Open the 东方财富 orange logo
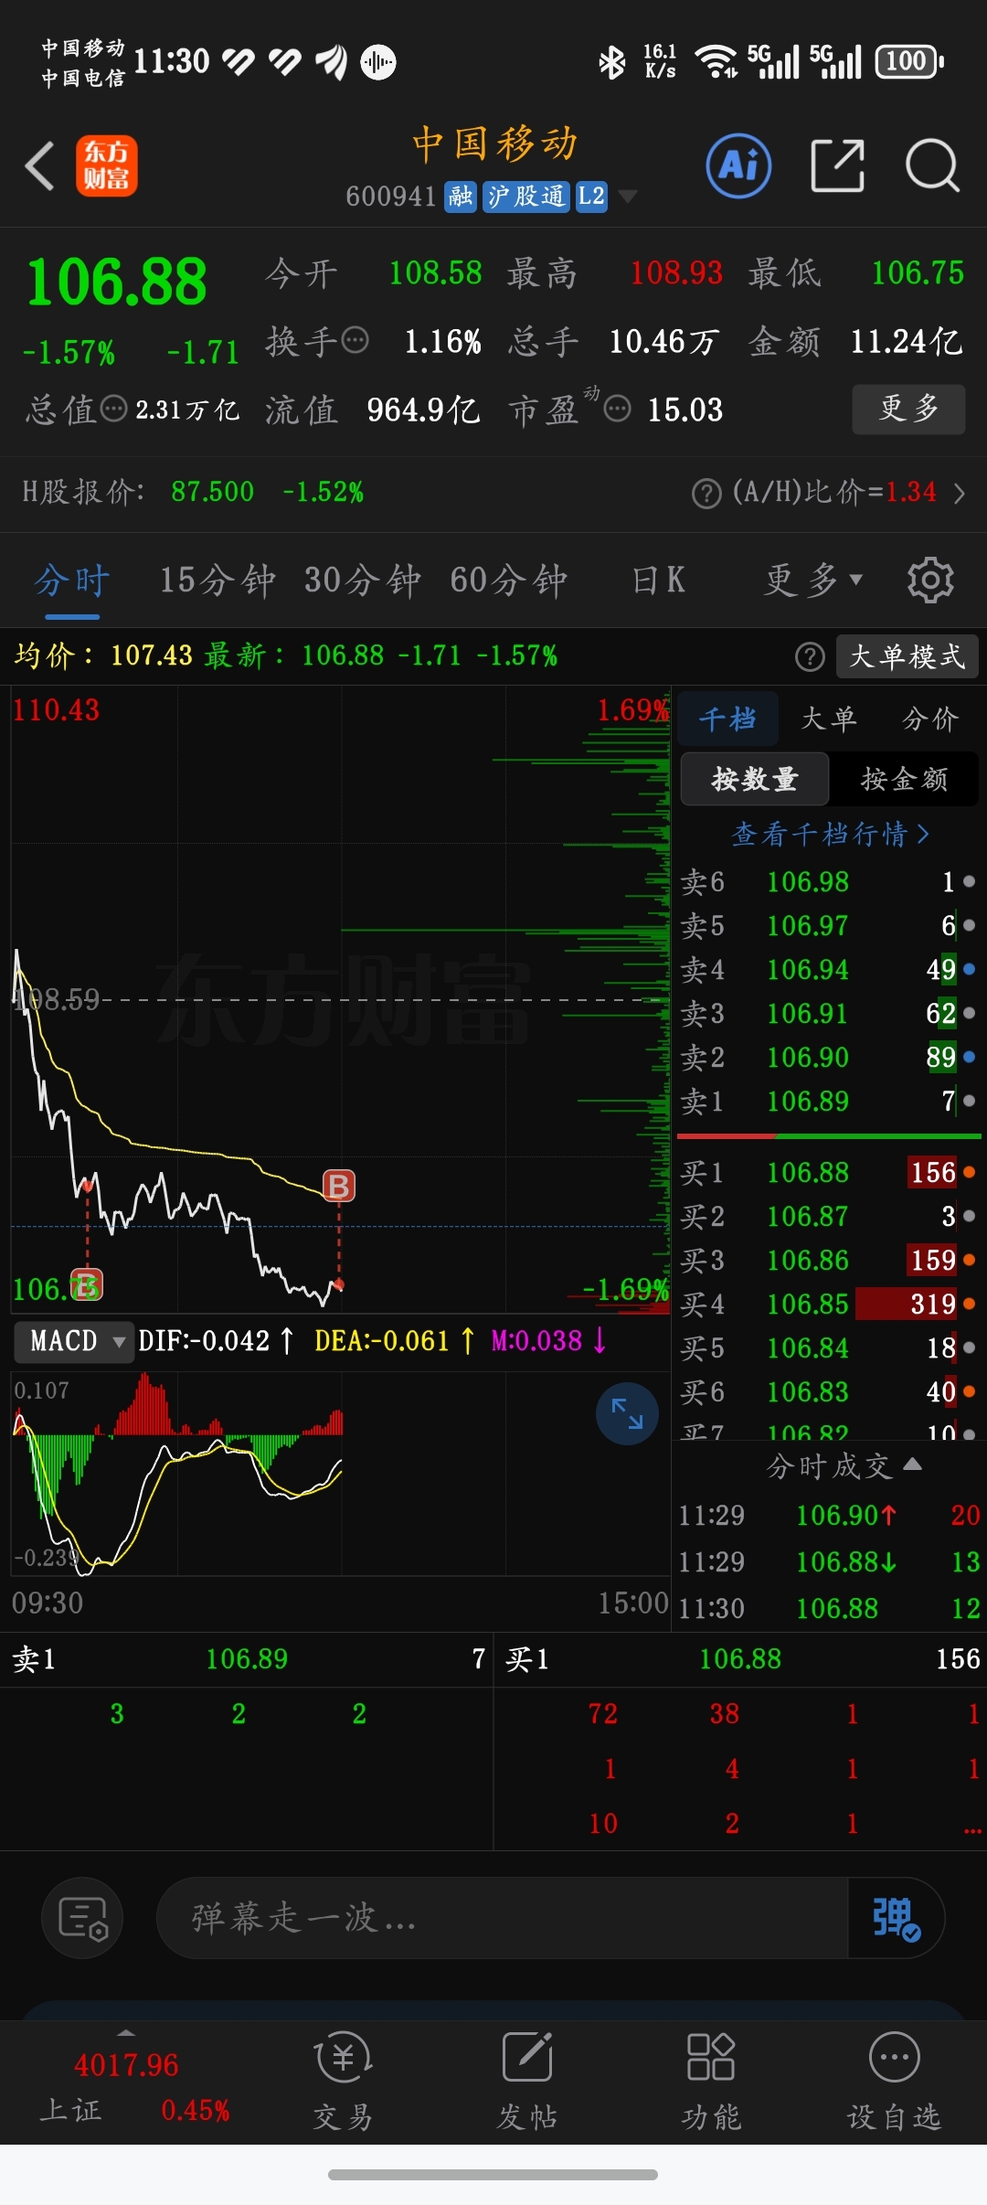The image size is (987, 2205). pyautogui.click(x=106, y=166)
